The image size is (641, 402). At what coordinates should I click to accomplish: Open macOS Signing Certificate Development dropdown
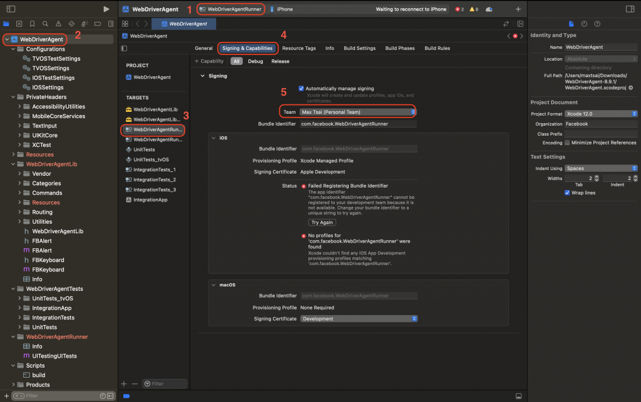pyautogui.click(x=359, y=319)
